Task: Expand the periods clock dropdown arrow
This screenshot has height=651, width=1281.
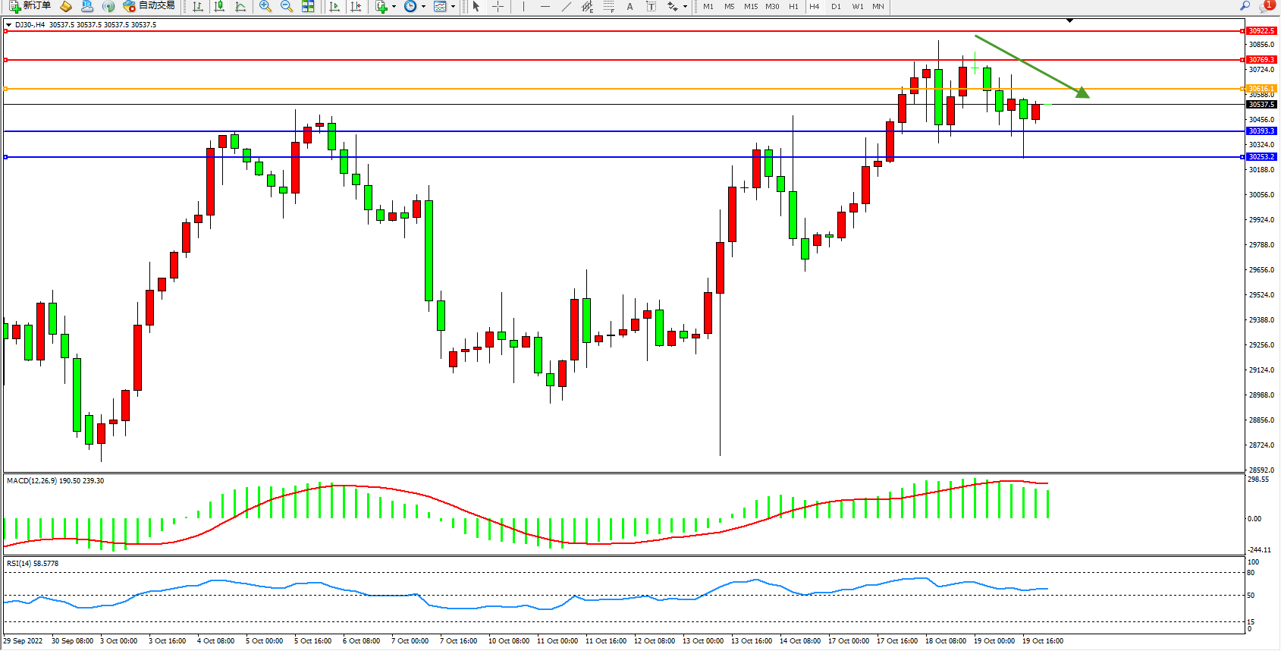Action: pyautogui.click(x=423, y=6)
